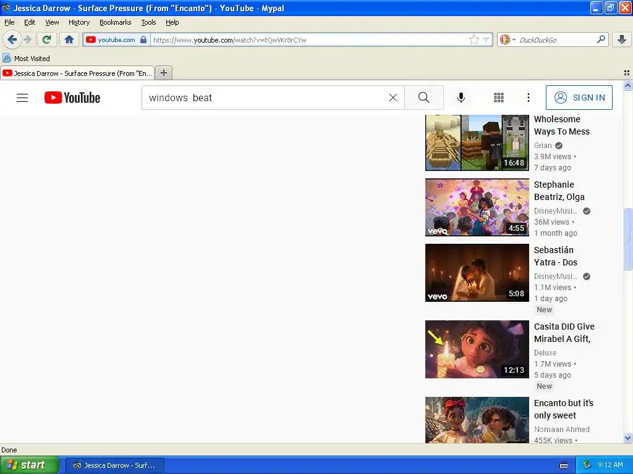Screen dimensions: 633x474
Task: Open the address bar history dropdown arrow
Action: click(x=486, y=39)
